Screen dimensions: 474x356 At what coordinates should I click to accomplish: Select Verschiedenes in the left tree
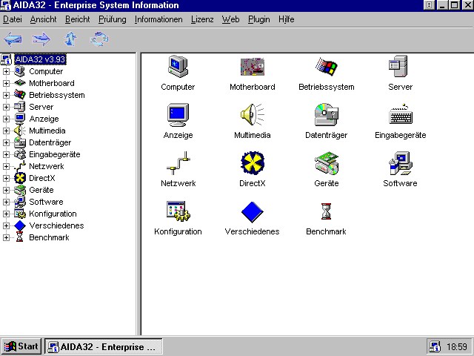56,225
